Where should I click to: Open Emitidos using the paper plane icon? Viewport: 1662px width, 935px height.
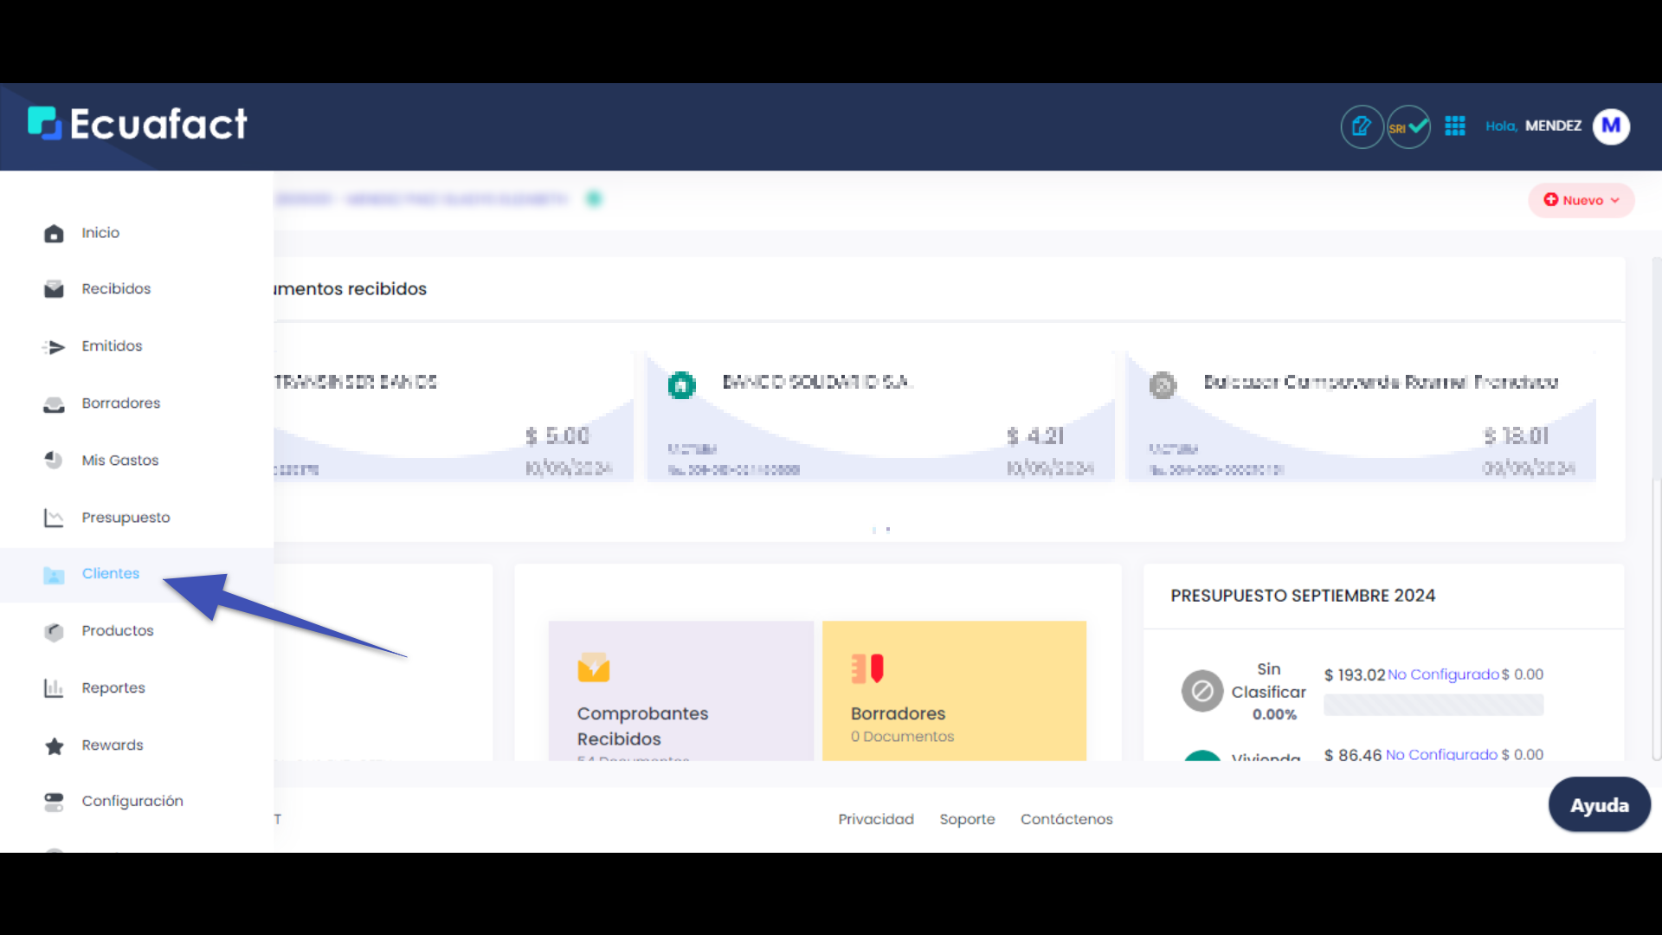tap(54, 345)
